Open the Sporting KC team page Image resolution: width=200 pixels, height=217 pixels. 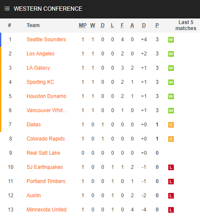click(x=40, y=82)
